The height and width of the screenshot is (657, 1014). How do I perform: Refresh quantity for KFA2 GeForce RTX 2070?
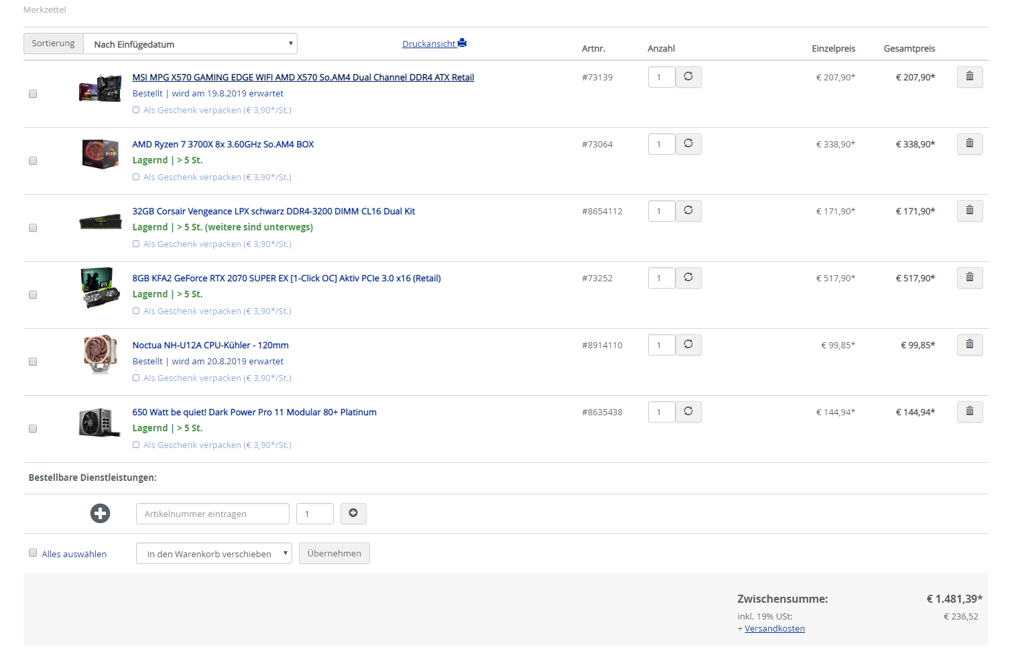(688, 278)
